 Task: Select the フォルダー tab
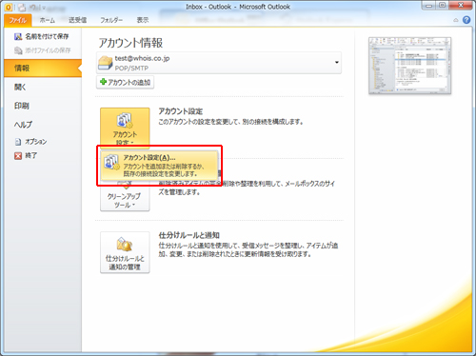coord(111,20)
